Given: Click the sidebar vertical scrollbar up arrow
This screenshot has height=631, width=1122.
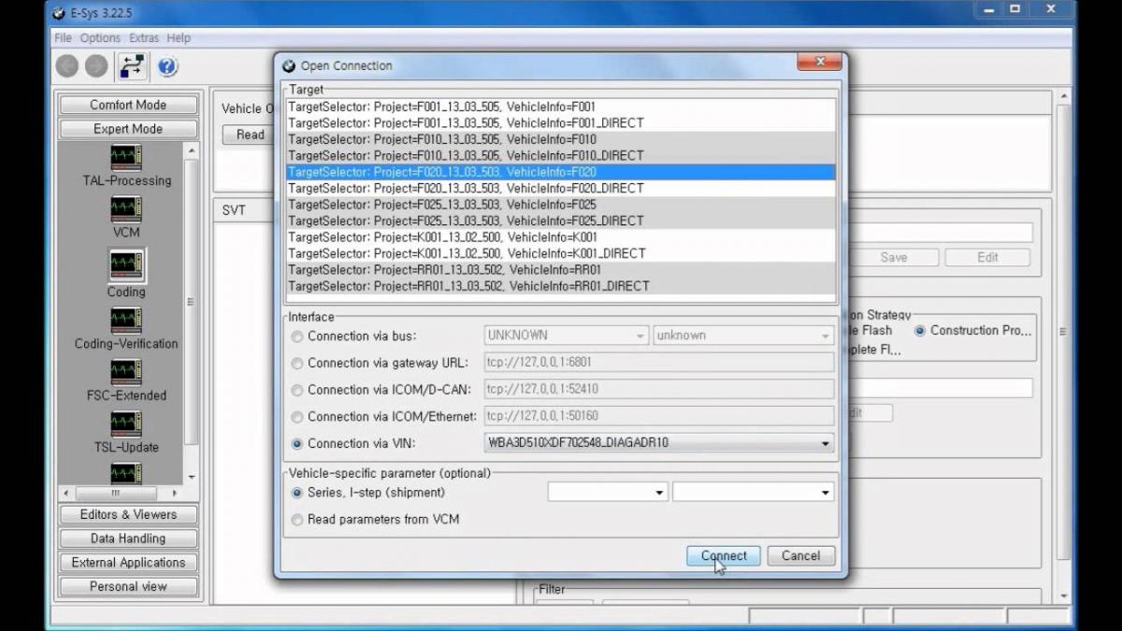Looking at the screenshot, I should 192,150.
